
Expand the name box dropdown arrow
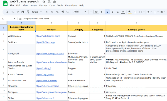pos(14,19)
